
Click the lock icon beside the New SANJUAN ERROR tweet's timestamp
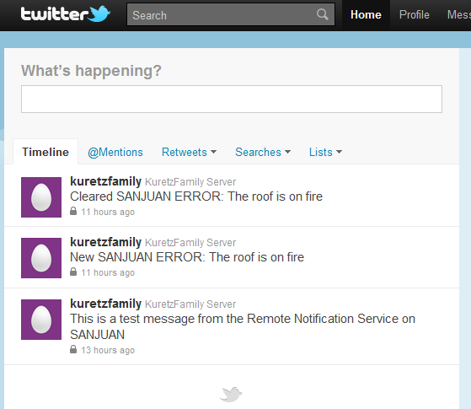[73, 272]
